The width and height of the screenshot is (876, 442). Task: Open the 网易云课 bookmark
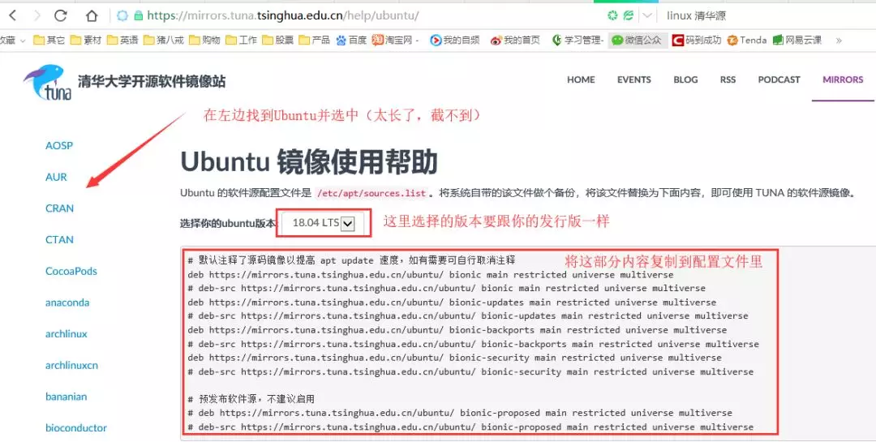tap(797, 41)
